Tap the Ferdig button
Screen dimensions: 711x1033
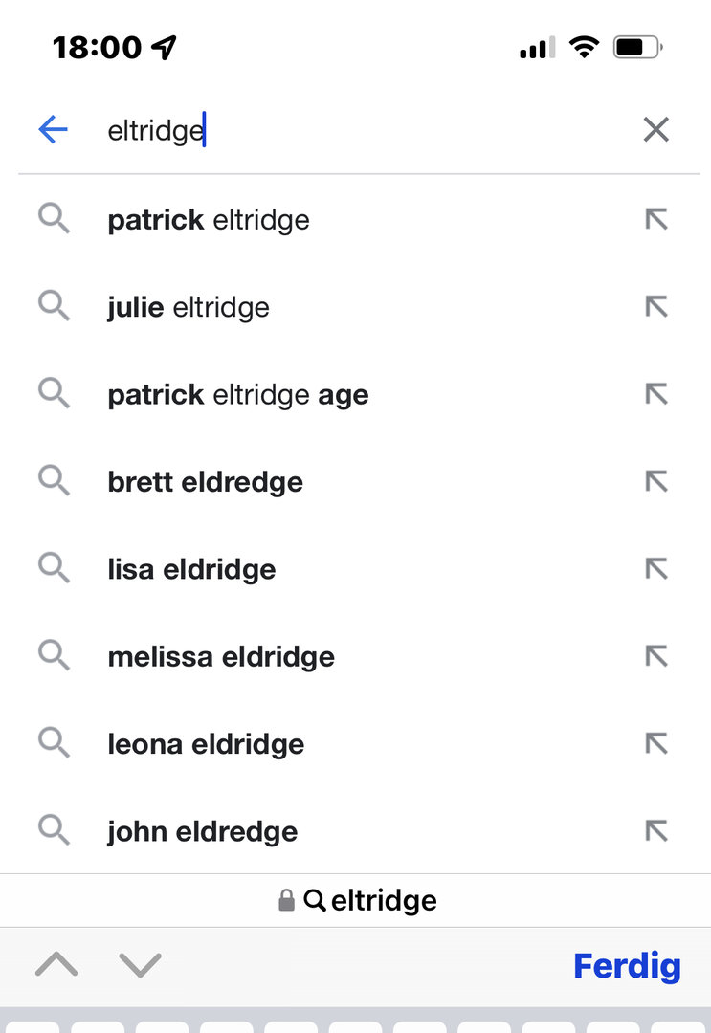(x=627, y=966)
